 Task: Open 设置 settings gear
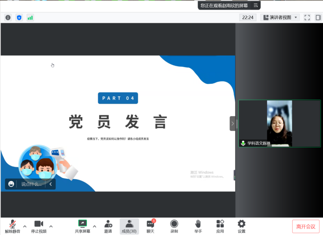[241, 226]
